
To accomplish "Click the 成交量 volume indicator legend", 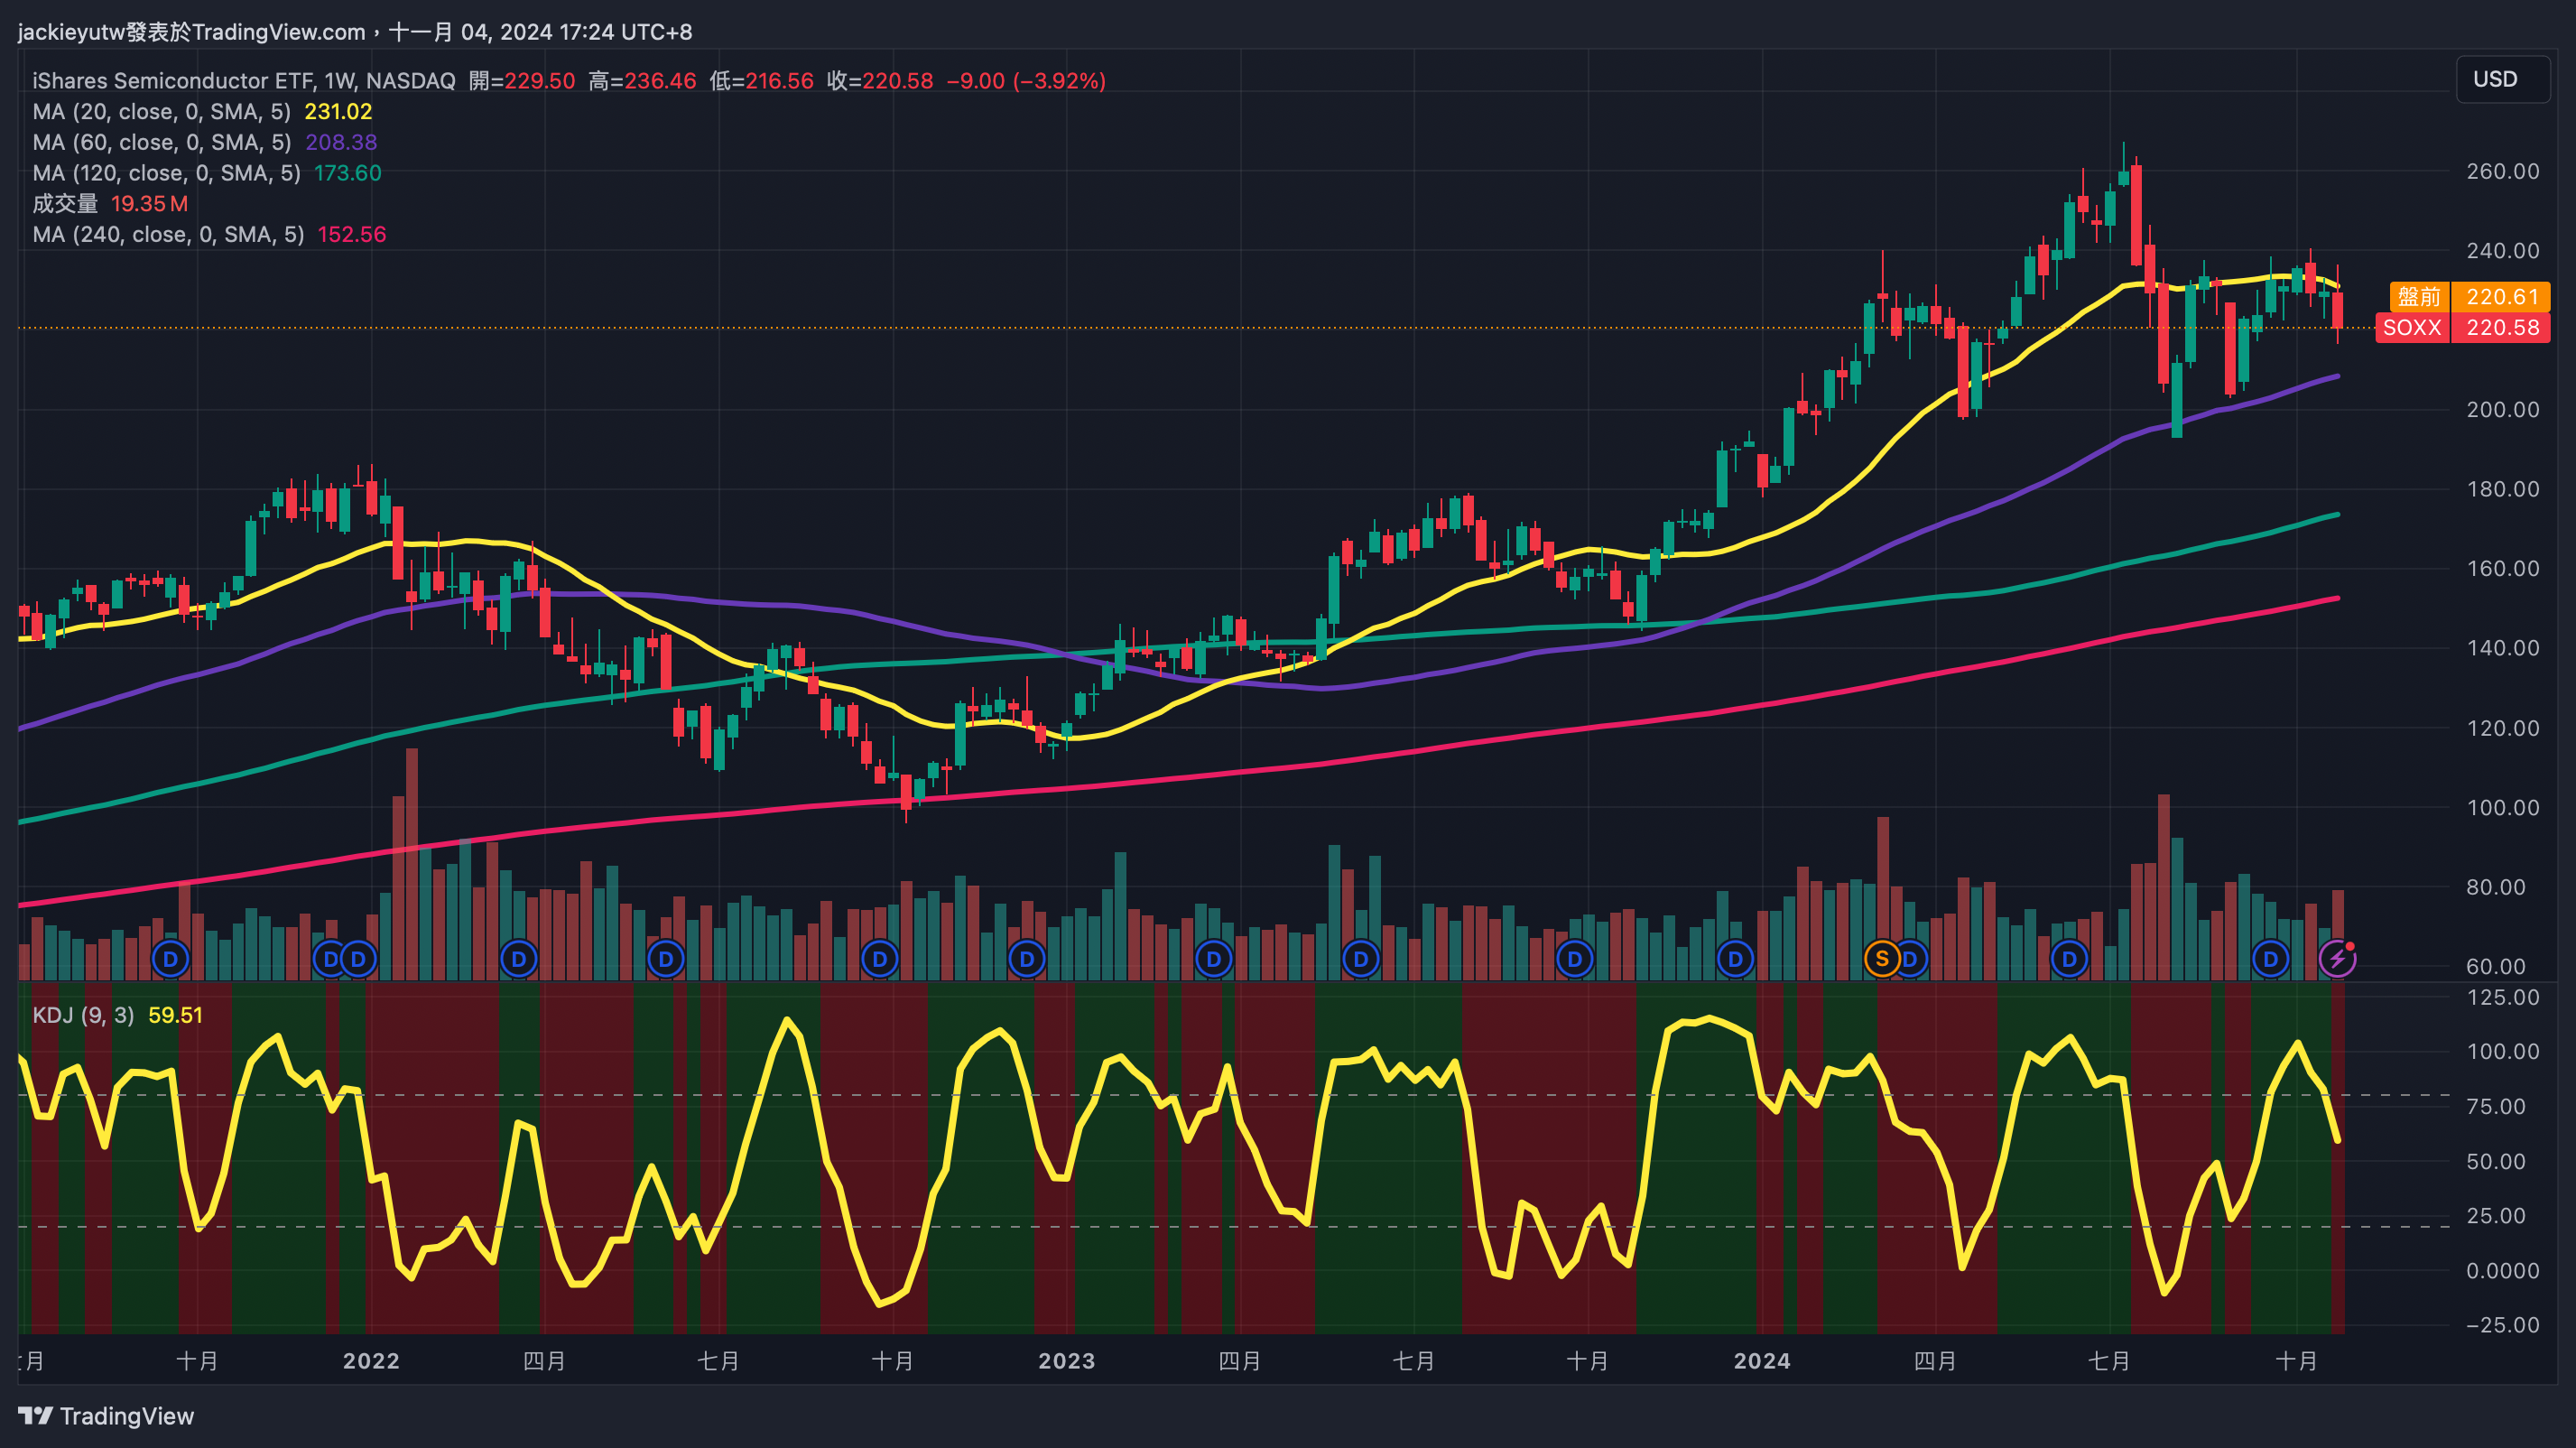I will click(x=65, y=204).
